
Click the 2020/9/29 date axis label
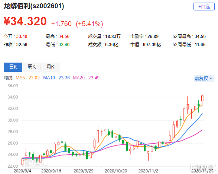(x=84, y=171)
